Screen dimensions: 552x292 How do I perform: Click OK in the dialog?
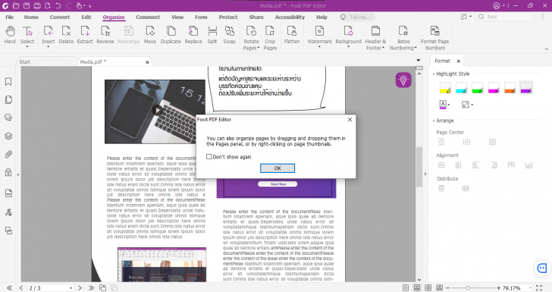(278, 168)
